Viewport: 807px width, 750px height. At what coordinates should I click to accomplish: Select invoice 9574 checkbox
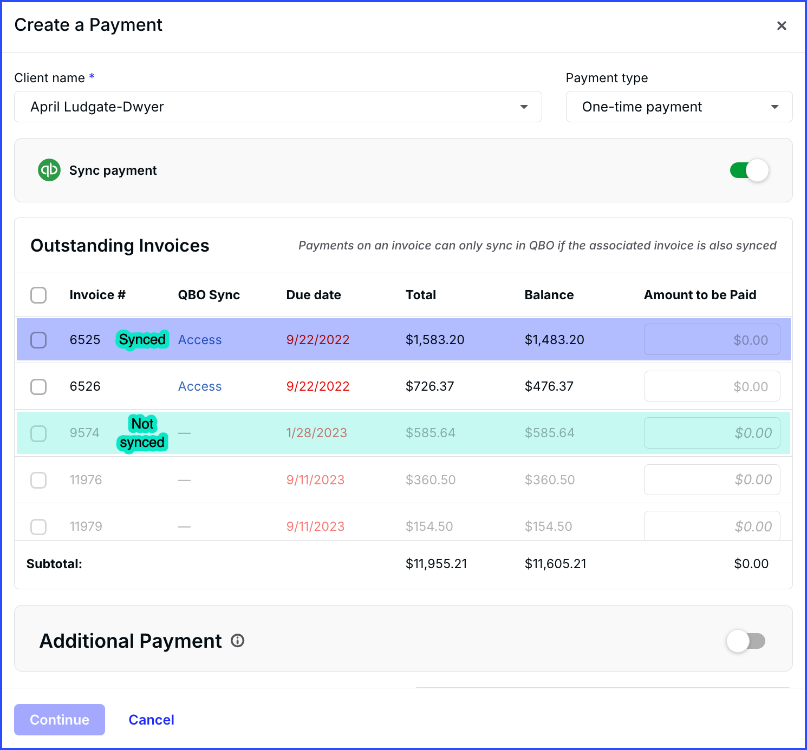(x=38, y=433)
